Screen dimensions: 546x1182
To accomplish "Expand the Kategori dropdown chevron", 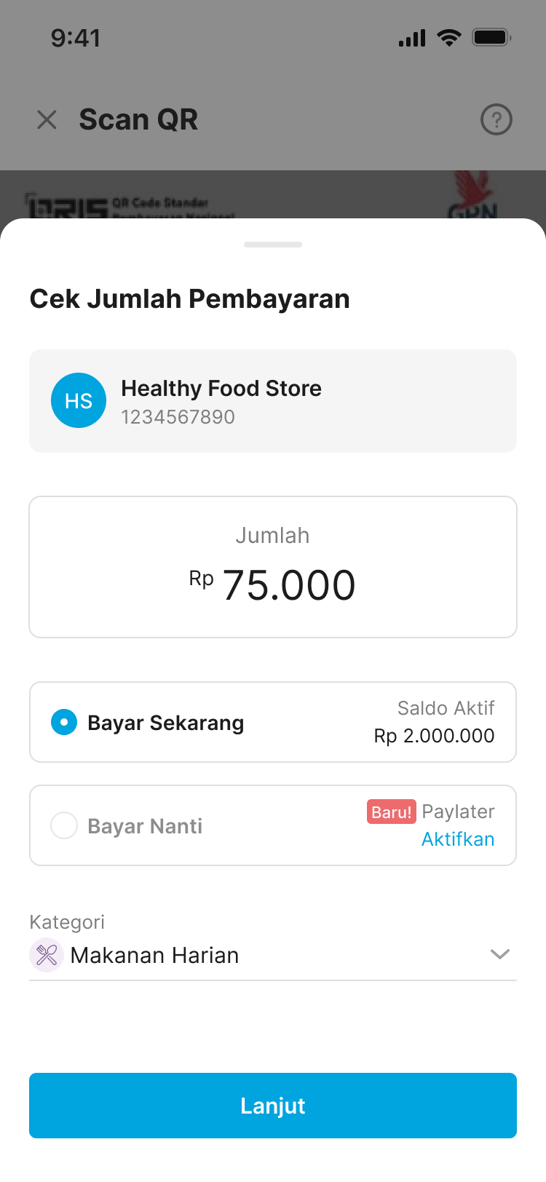I will (x=500, y=954).
